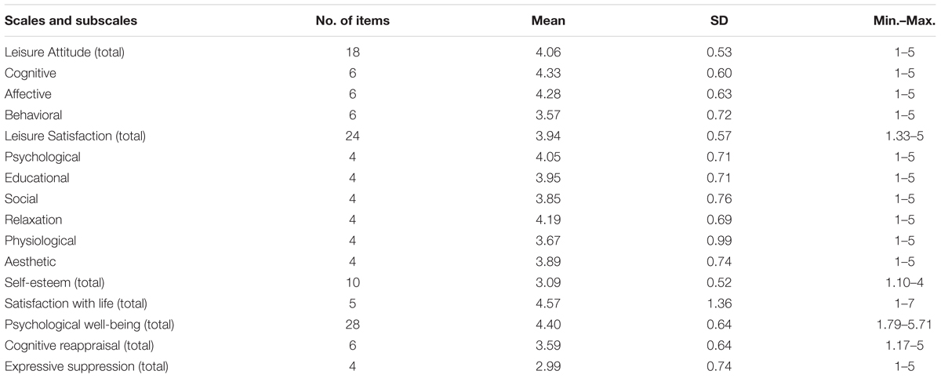Click the 'Physiological' row label

pos(41,241)
